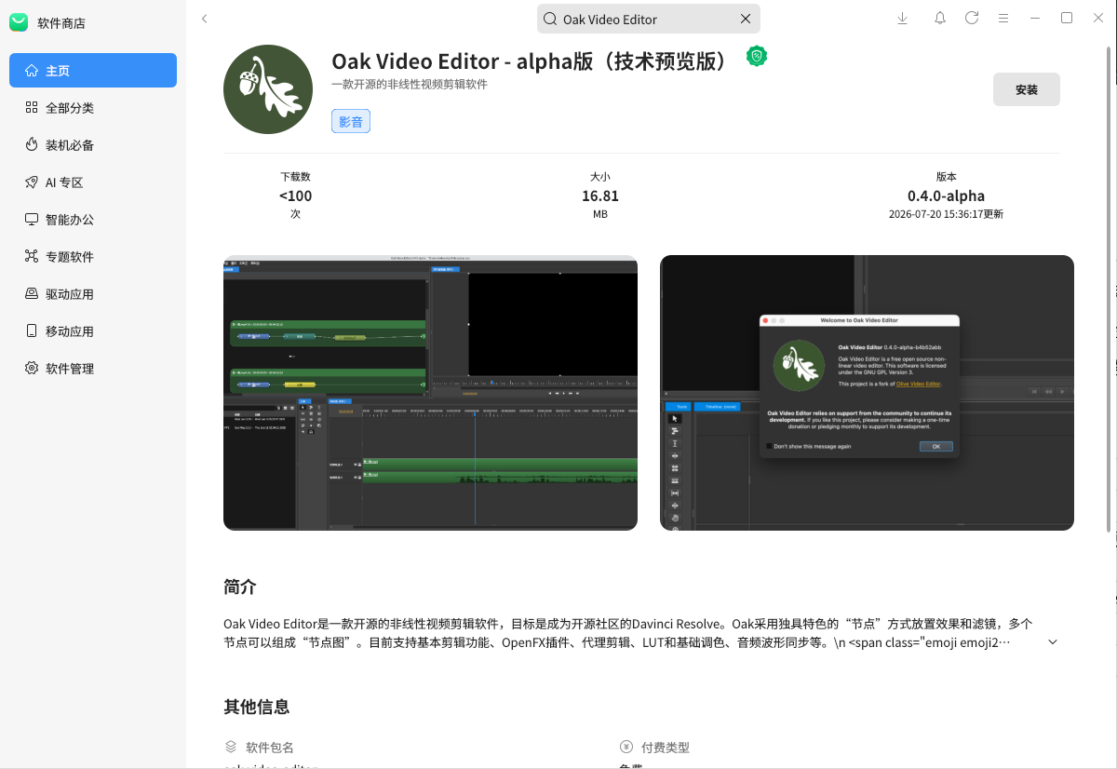
Task: Open 驱动应用 drivers section
Action: point(93,294)
